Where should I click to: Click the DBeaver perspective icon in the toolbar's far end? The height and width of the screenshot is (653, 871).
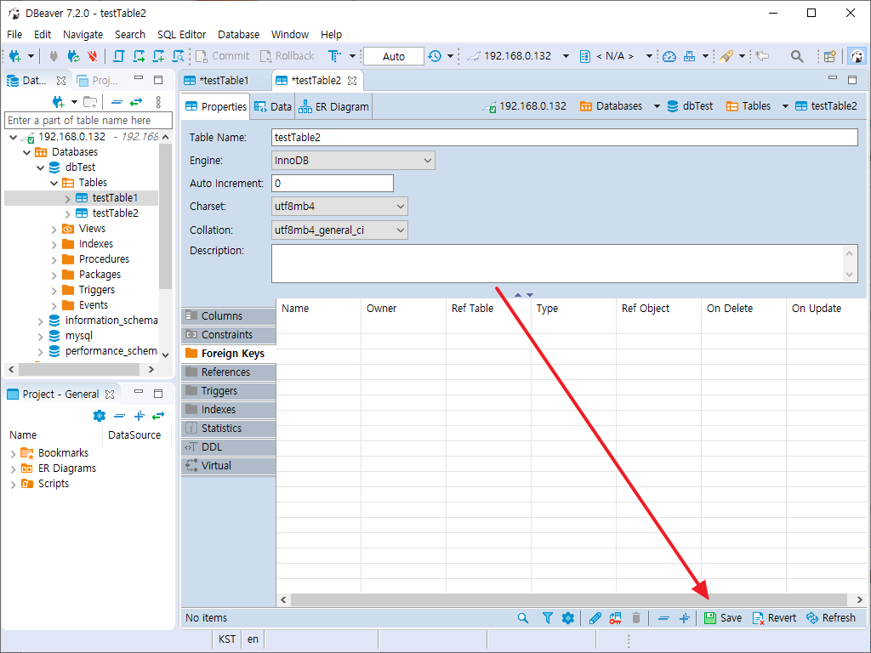[x=857, y=56]
